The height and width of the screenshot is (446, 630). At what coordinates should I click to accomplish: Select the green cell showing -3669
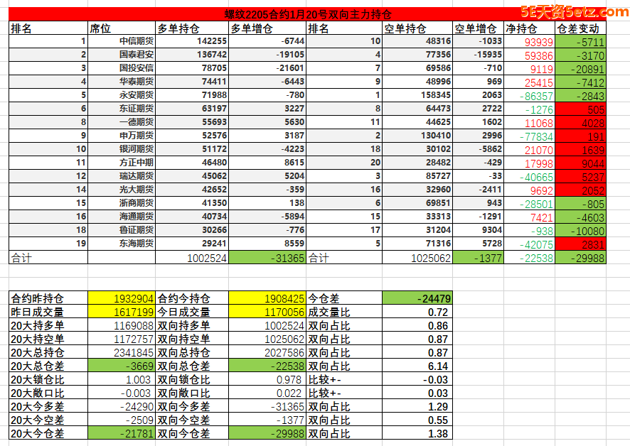click(x=121, y=366)
